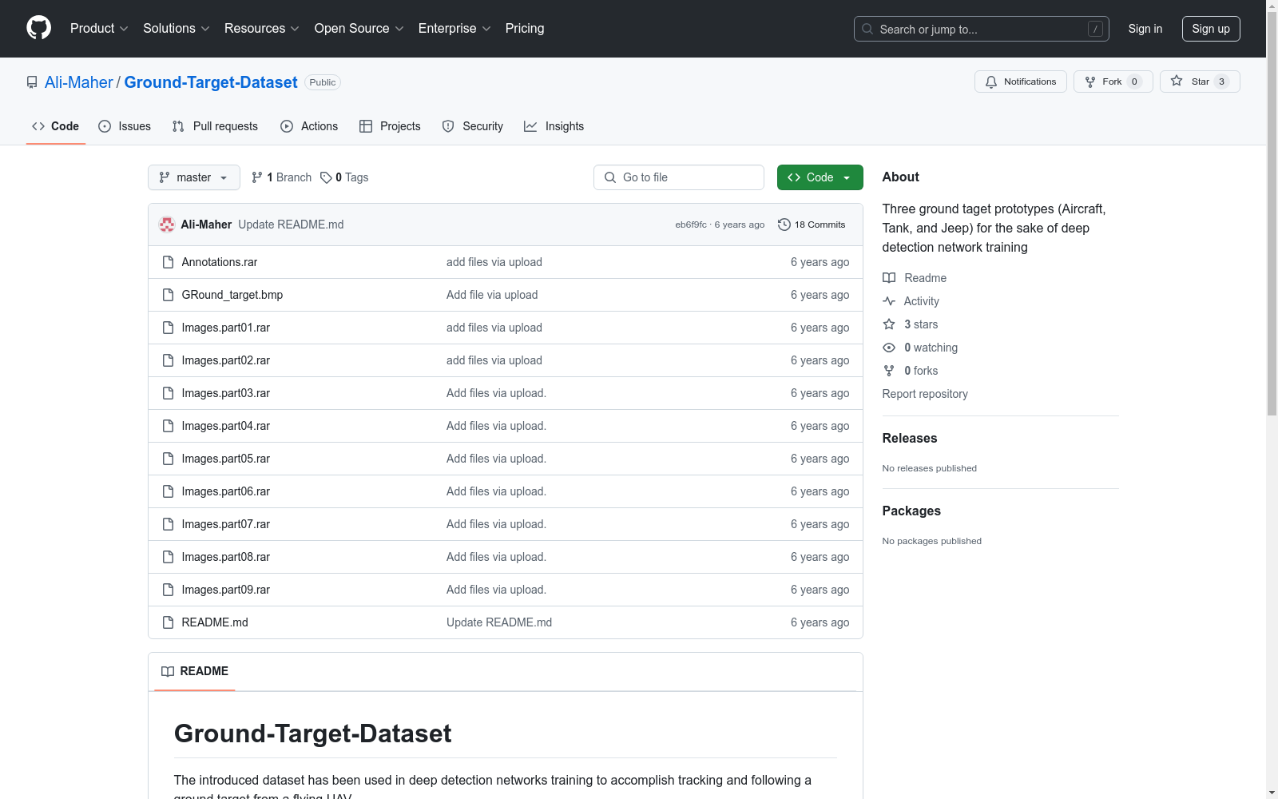Expand the Solutions dropdown
The height and width of the screenshot is (799, 1278).
(177, 29)
